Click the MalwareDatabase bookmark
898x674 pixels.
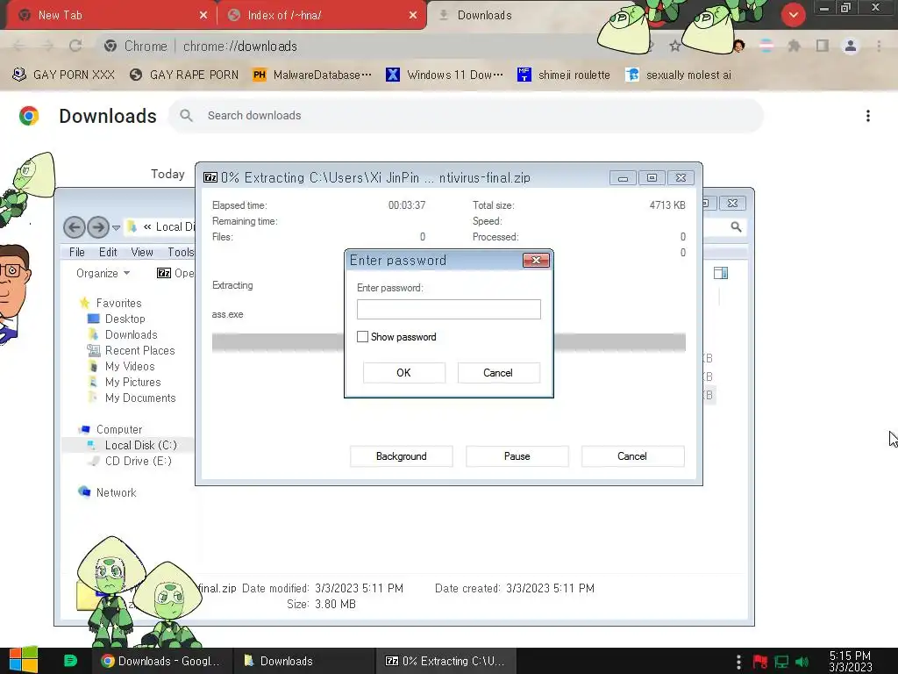tap(312, 75)
